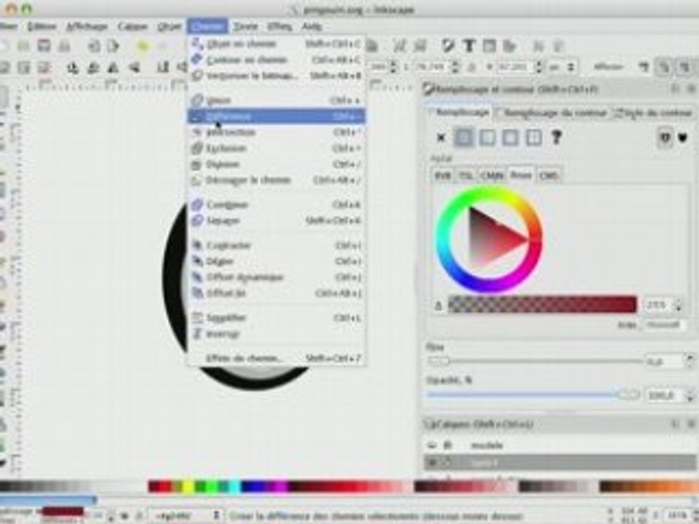This screenshot has width=699, height=524.
Task: Click the alpha transparency slider bar
Action: tap(542, 305)
